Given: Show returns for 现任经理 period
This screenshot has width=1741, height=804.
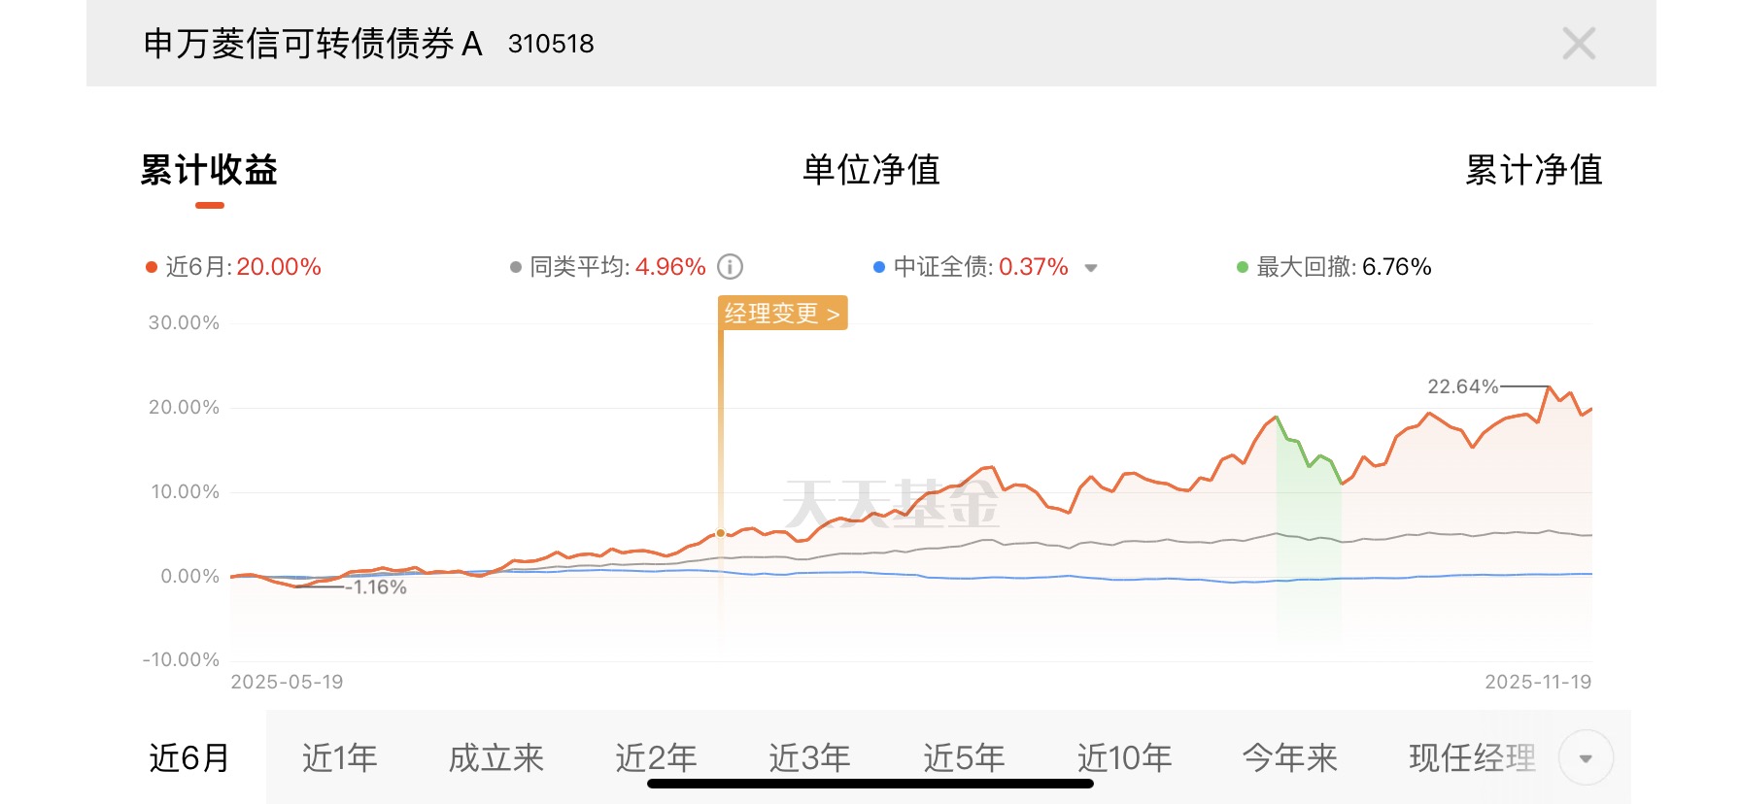Looking at the screenshot, I should point(1472,758).
